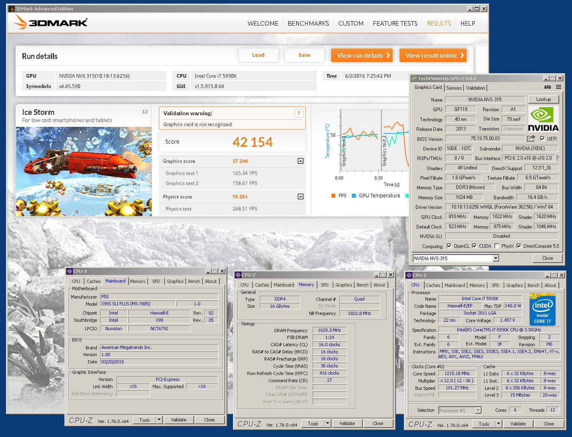Click the CPU-Z icon in the Mainboard window title bar
572x437 pixels.
pos(70,271)
